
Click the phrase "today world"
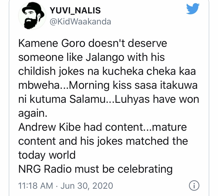[47, 155]
